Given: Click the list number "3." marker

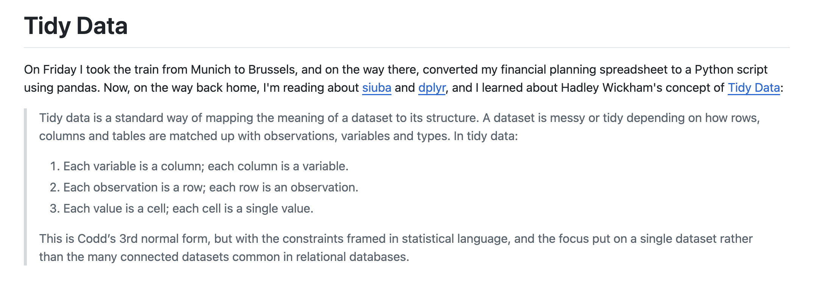Looking at the screenshot, I should [x=55, y=208].
